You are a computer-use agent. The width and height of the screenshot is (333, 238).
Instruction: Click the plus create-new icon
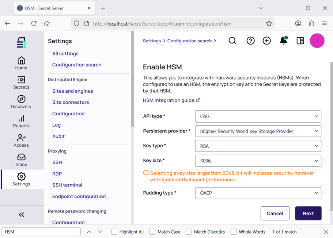point(267,41)
